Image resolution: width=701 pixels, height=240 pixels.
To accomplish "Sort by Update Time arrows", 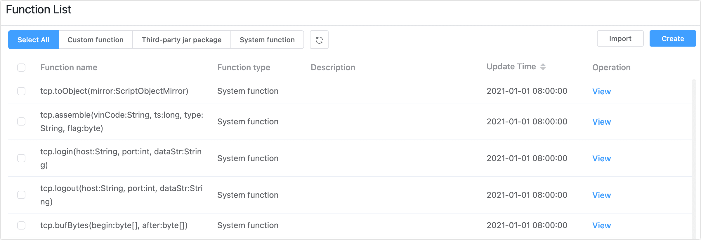I will coord(543,67).
